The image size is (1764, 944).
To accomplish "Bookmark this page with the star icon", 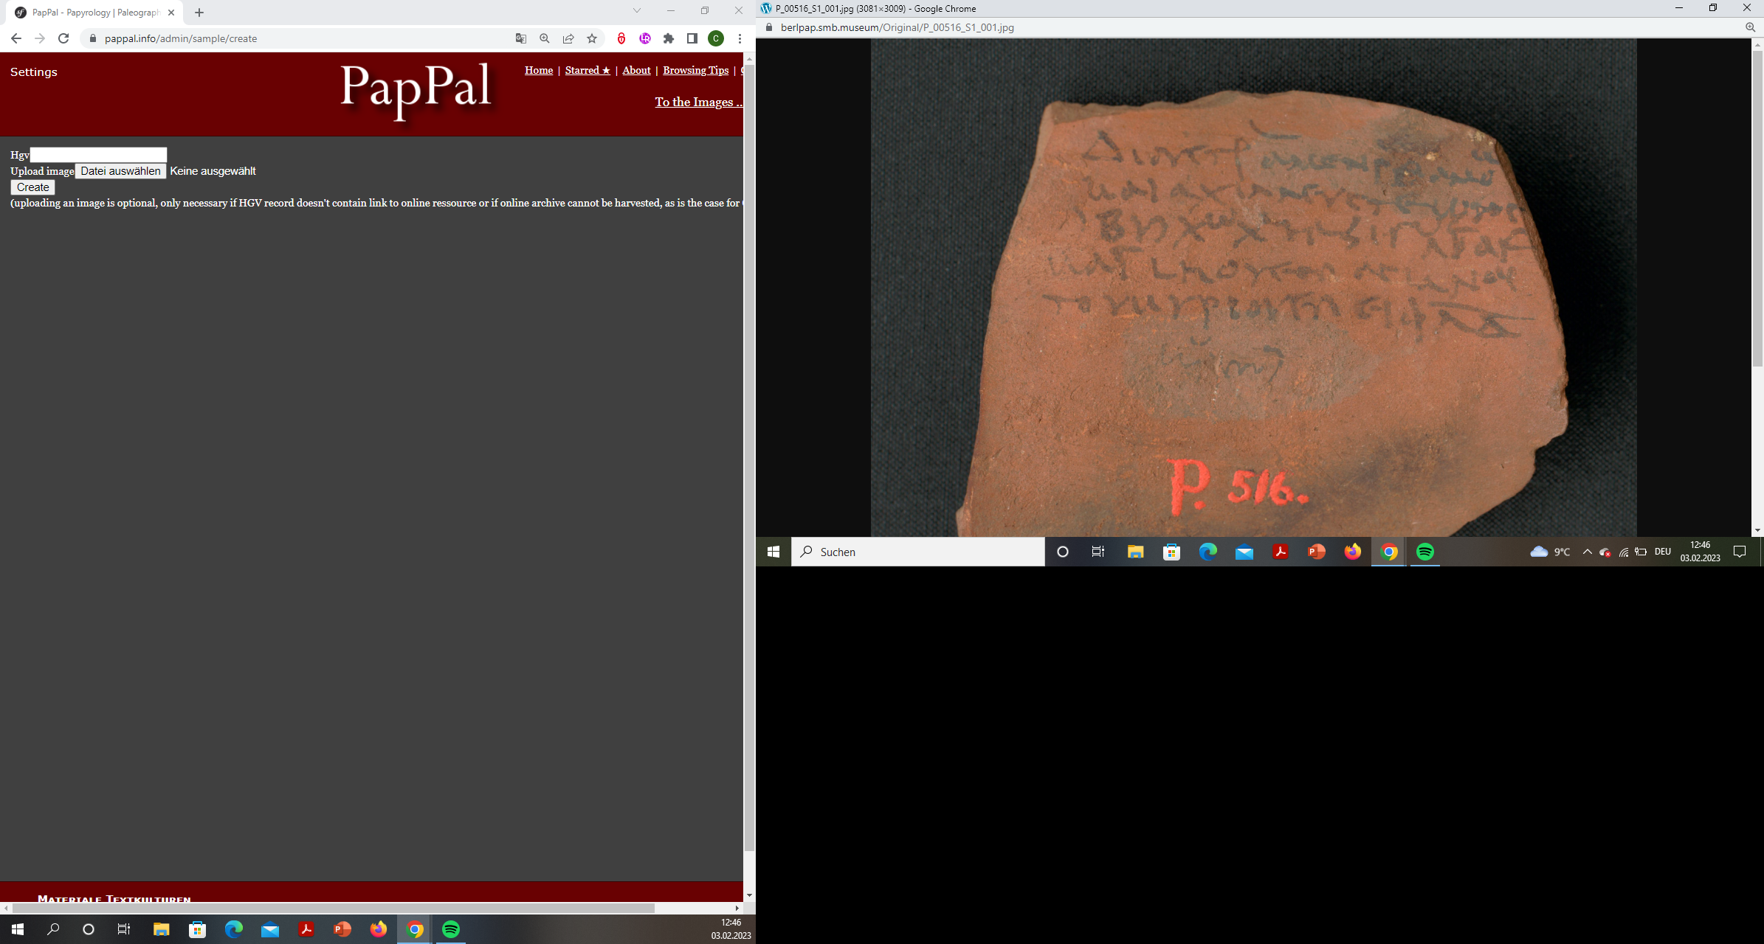I will [x=592, y=38].
